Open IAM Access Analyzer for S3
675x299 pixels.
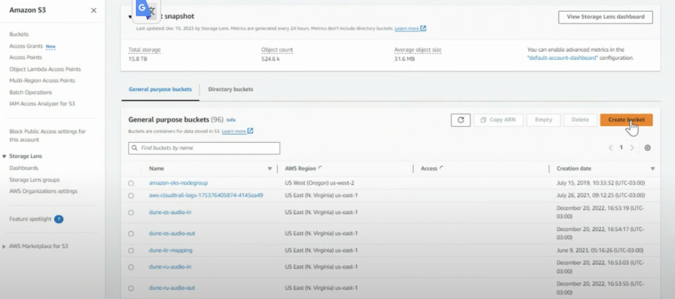(x=42, y=104)
